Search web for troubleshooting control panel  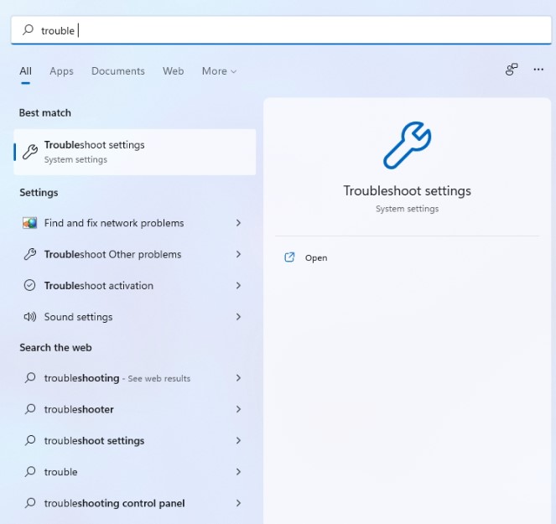point(114,503)
